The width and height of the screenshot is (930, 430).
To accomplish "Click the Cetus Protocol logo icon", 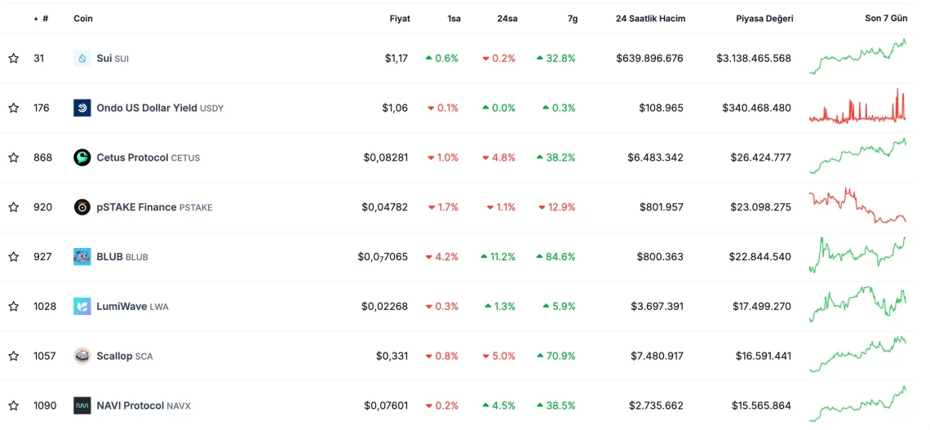I will pos(82,157).
